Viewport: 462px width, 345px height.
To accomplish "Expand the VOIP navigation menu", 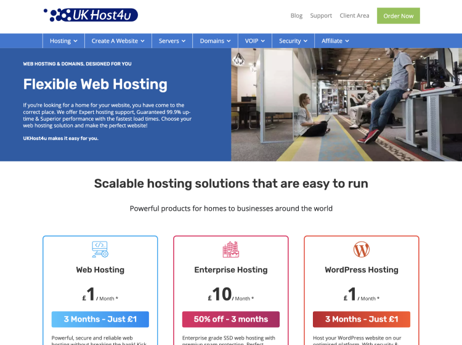I will coord(254,41).
